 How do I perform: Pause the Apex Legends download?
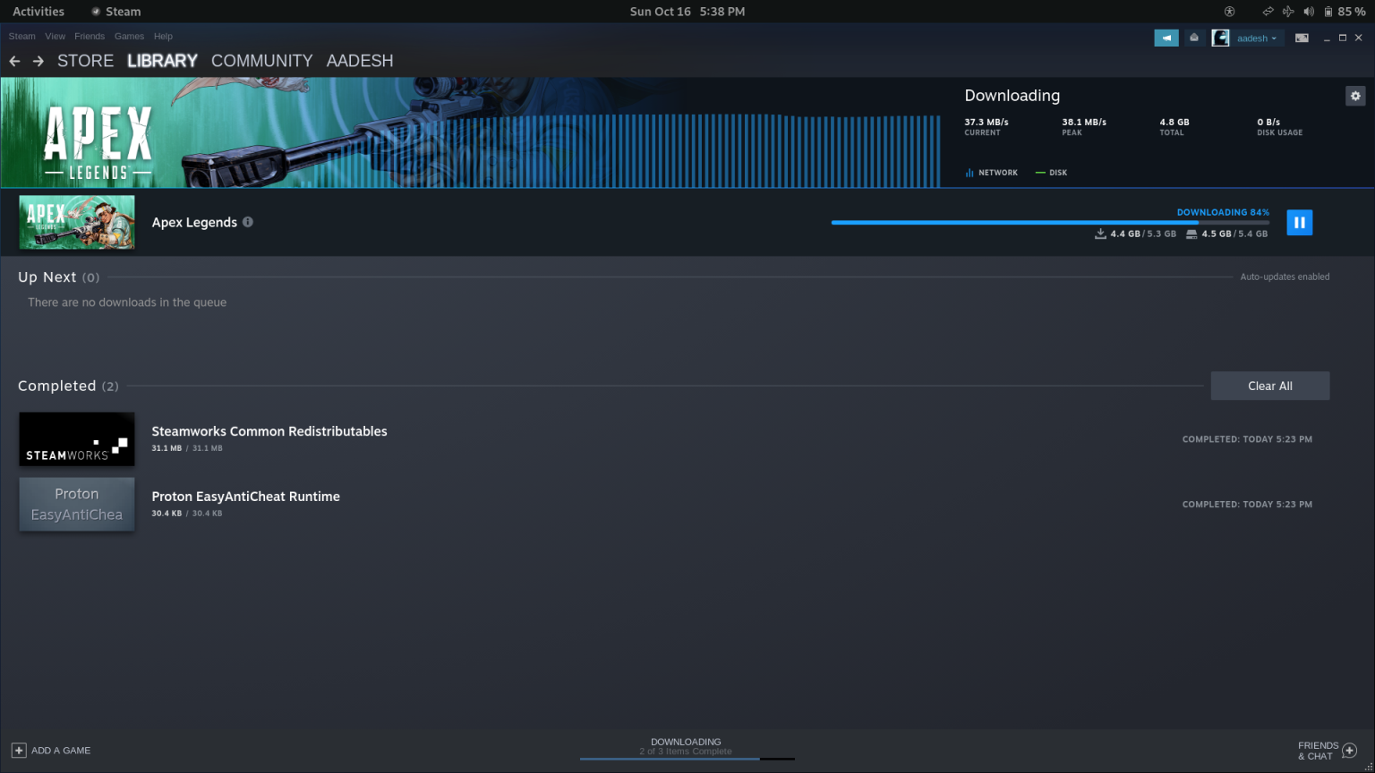click(x=1299, y=222)
